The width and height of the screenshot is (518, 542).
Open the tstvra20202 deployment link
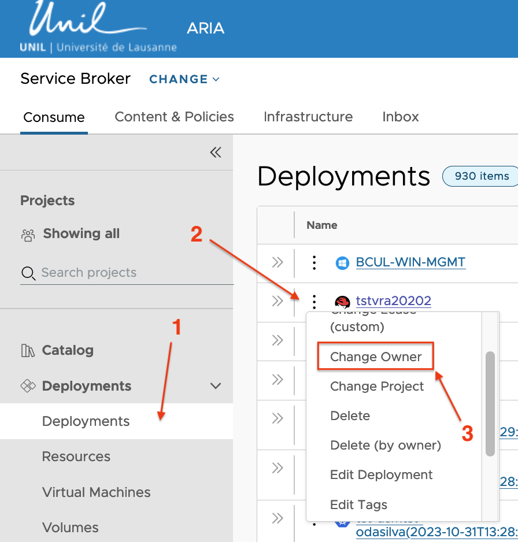click(393, 301)
